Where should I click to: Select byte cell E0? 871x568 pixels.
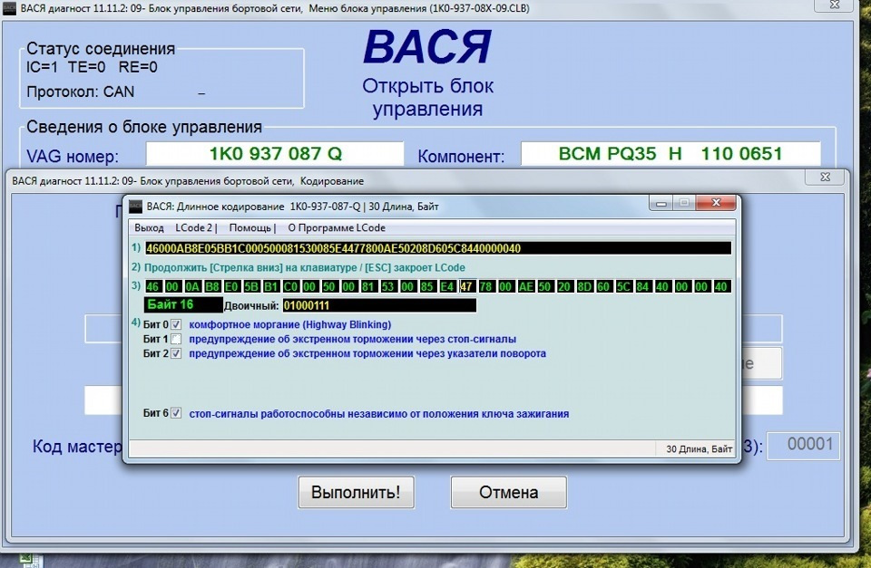[231, 287]
